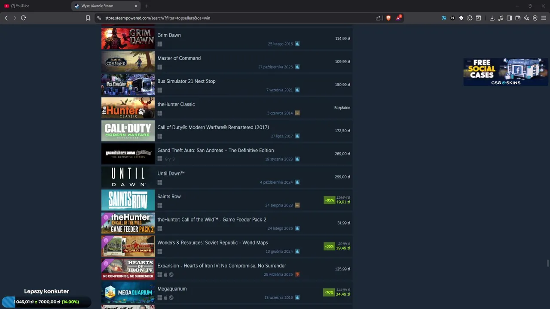Reload the Steam search page
The image size is (550, 309).
(x=23, y=18)
